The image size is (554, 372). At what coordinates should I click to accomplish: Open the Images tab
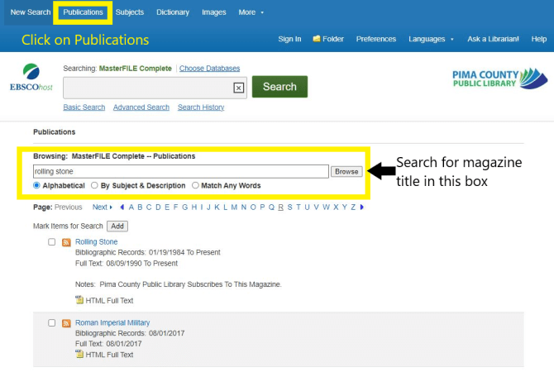point(214,12)
